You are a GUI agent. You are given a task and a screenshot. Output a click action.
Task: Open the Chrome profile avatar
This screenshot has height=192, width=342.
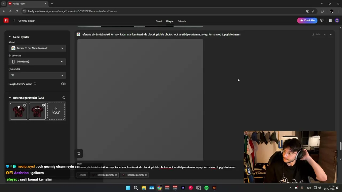[x=331, y=11]
